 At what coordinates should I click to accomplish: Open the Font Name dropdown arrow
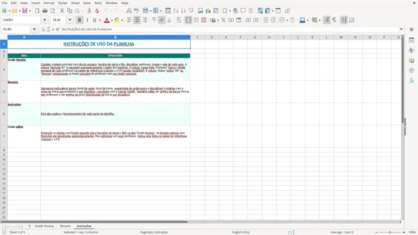click(x=44, y=20)
